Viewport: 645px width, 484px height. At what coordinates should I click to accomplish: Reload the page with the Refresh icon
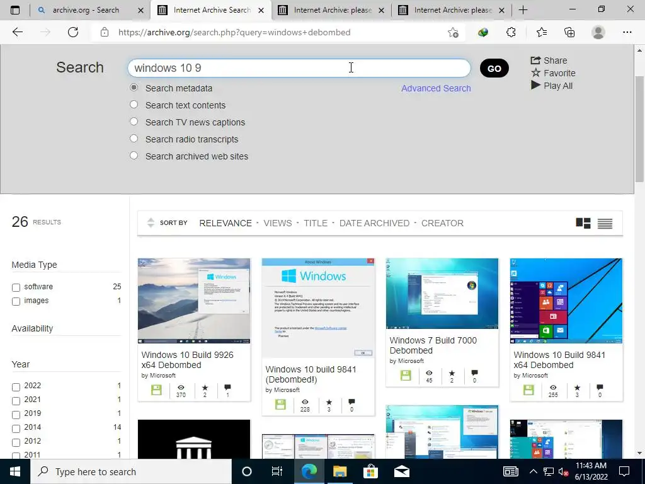[73, 32]
